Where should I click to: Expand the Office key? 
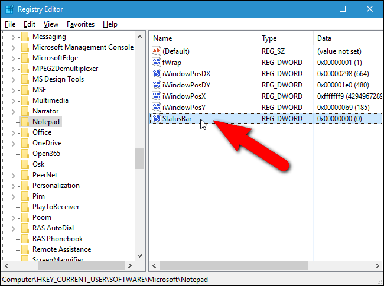[13, 133]
